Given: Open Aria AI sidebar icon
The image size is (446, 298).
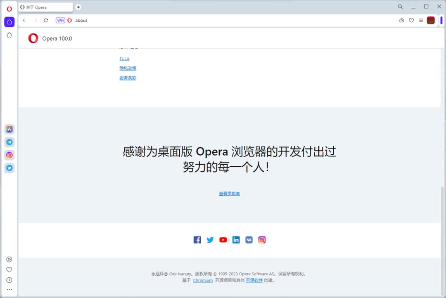Looking at the screenshot, I should click(9, 129).
